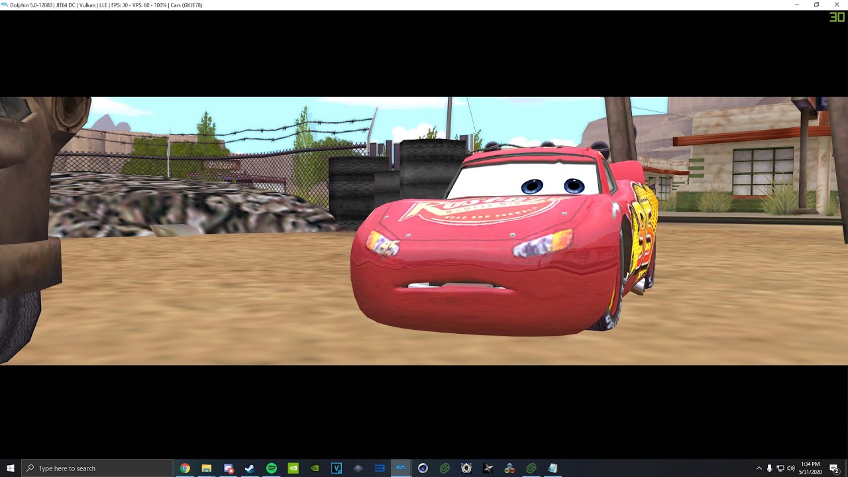Open the Windows Start menu
This screenshot has width=848, height=477.
coord(11,468)
